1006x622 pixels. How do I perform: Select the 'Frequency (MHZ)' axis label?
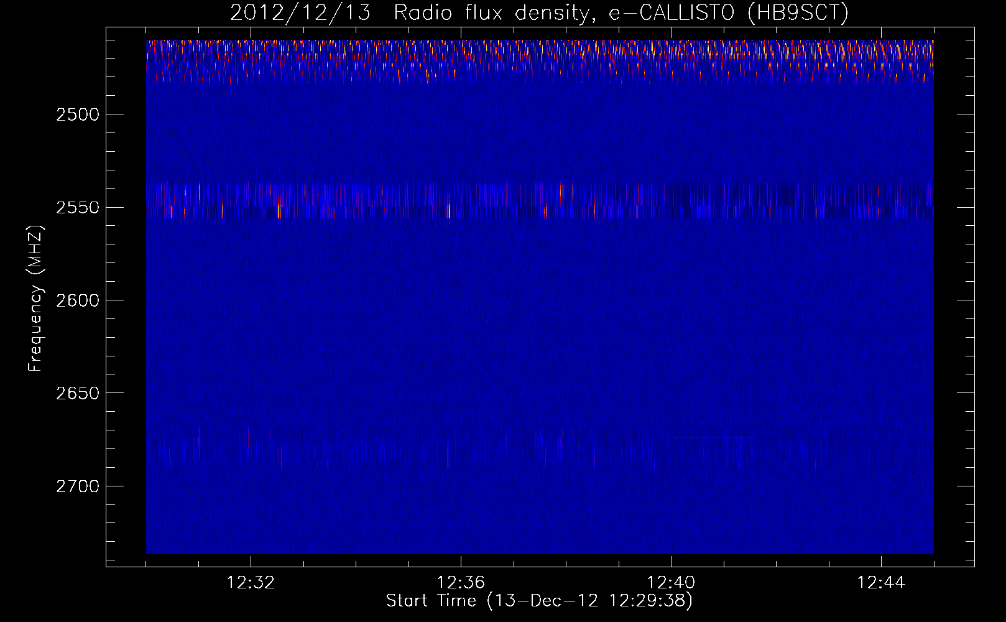(35, 299)
